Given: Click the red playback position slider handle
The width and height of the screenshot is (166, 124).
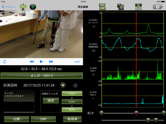Looking at the screenshot, I should [136, 113].
